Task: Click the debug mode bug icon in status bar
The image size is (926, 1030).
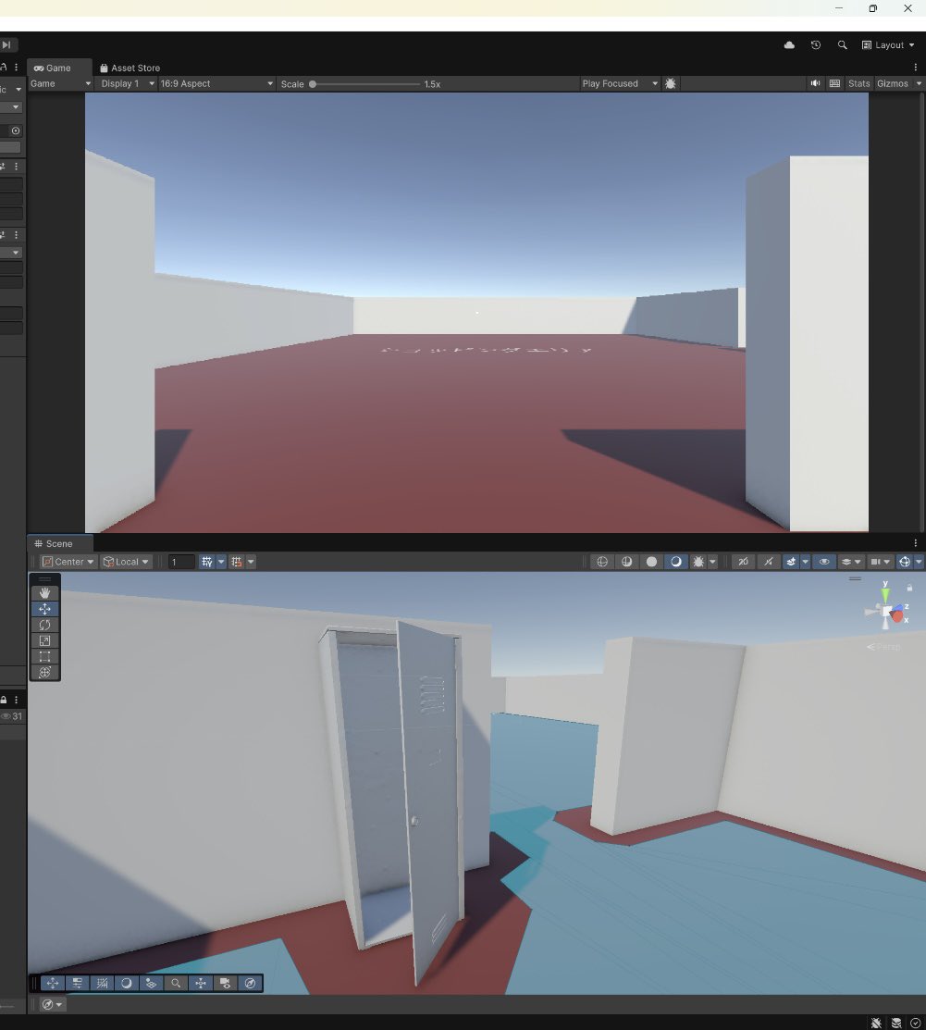Action: coord(876,1023)
